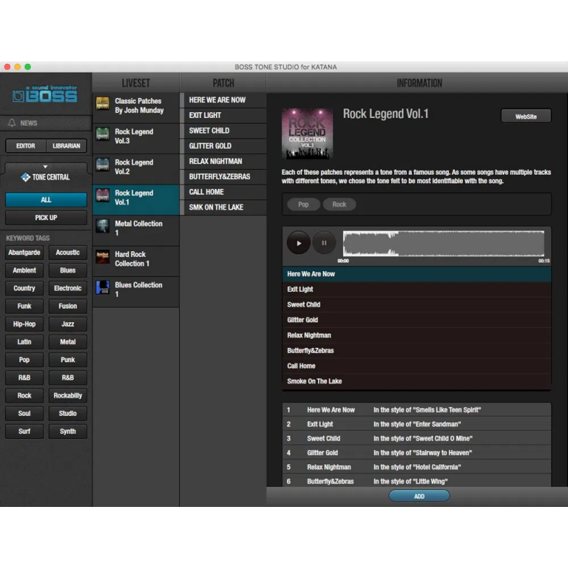
Task: Filter by the Metal keyword tag
Action: coord(67,342)
